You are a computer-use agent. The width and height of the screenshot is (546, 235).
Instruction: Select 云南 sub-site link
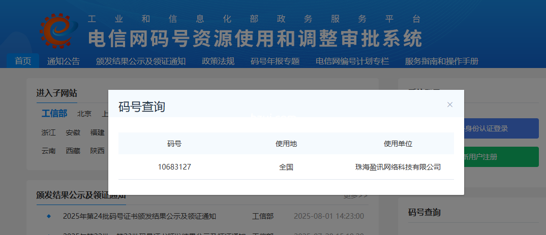click(48, 151)
